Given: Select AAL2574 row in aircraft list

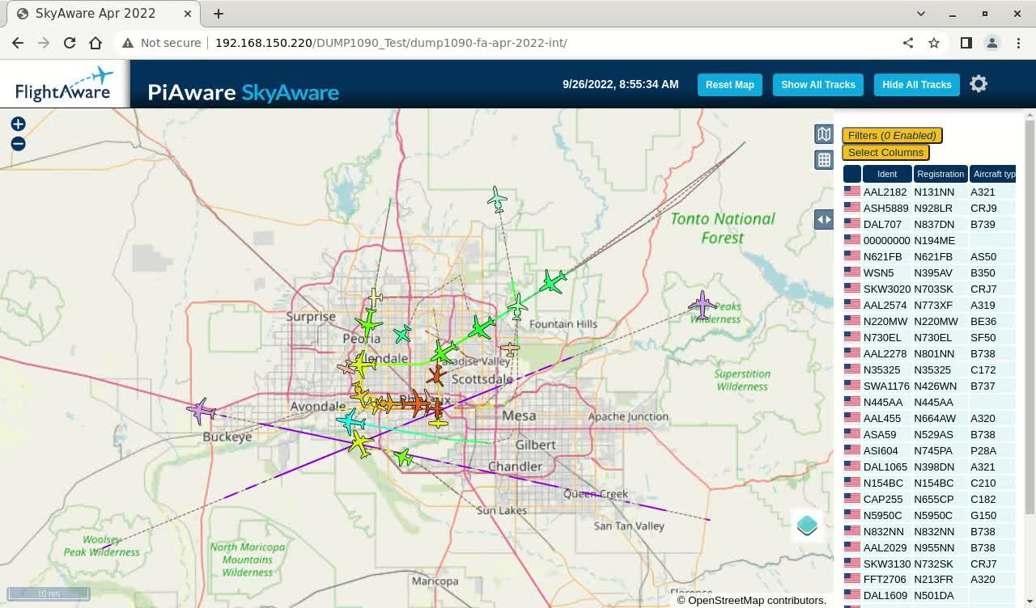Looking at the screenshot, I should [x=929, y=305].
